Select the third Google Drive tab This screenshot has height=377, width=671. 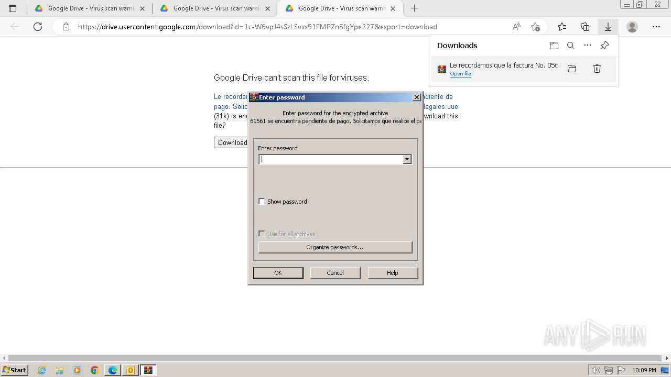coord(341,8)
